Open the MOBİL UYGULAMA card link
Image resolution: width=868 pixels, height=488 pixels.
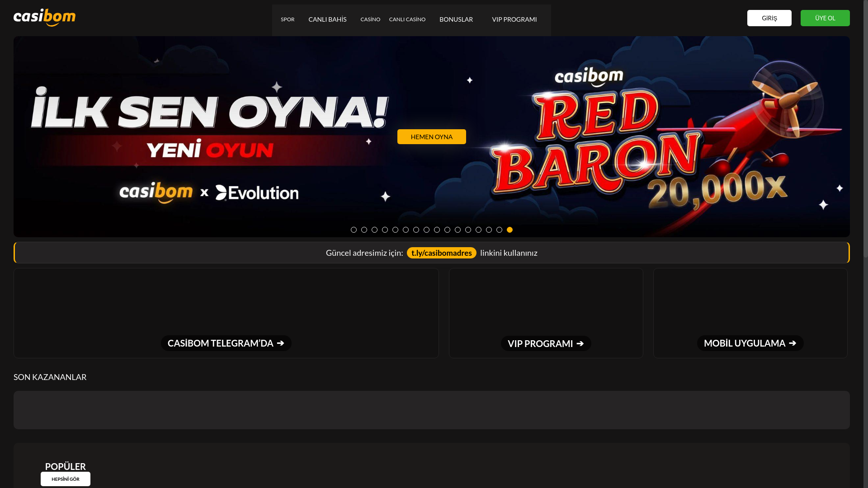(x=750, y=343)
